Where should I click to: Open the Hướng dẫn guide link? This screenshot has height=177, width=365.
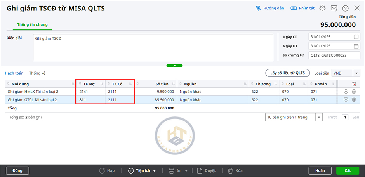pos(270,8)
